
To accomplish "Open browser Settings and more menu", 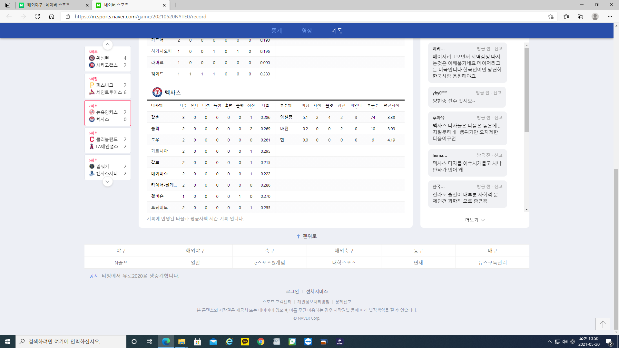I will click(x=610, y=16).
